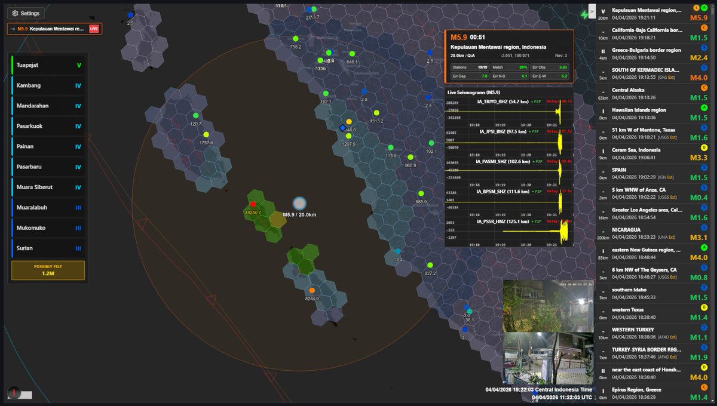
Task: Click the Match 89% stat cell
Action: pos(510,67)
